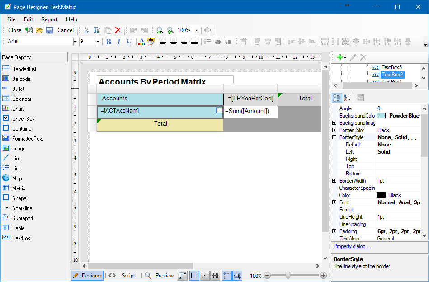Open the Arial font name dropdown
This screenshot has height=282, width=429.
point(75,42)
